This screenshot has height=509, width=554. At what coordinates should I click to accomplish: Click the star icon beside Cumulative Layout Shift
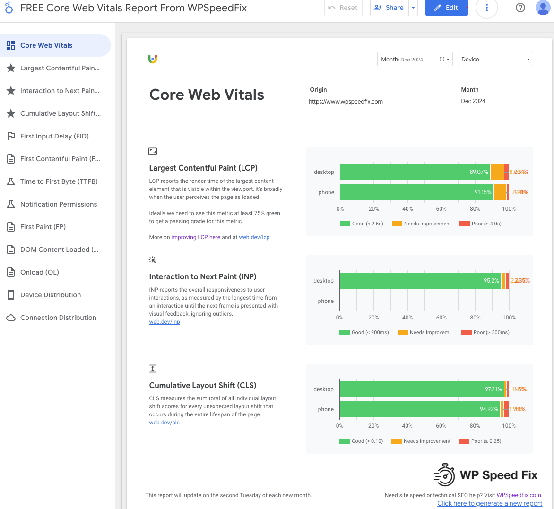click(11, 113)
